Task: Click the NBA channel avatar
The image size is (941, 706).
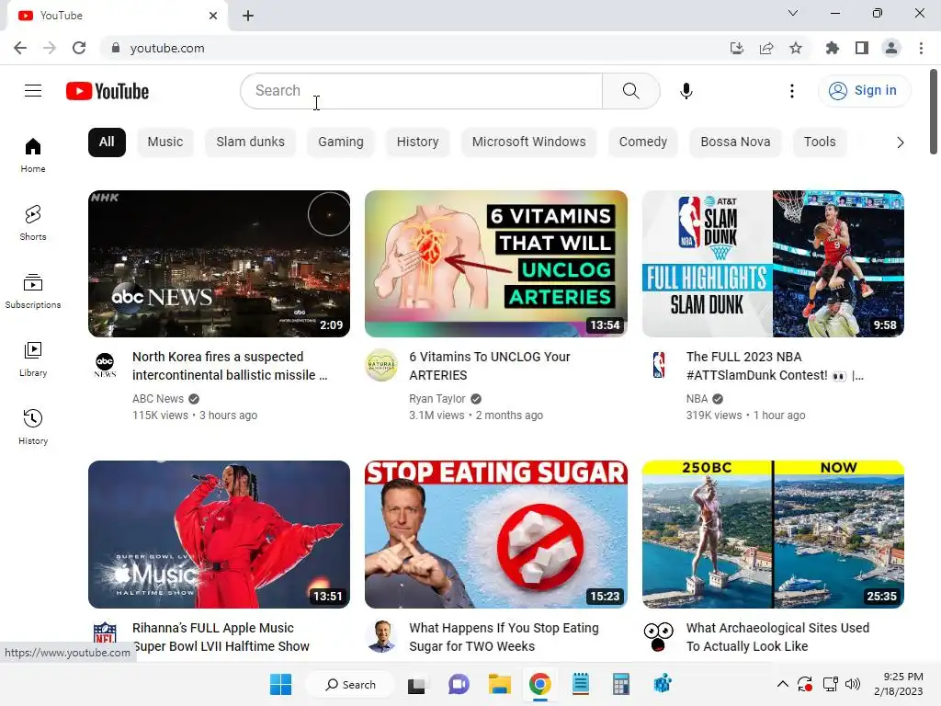Action: point(658,365)
